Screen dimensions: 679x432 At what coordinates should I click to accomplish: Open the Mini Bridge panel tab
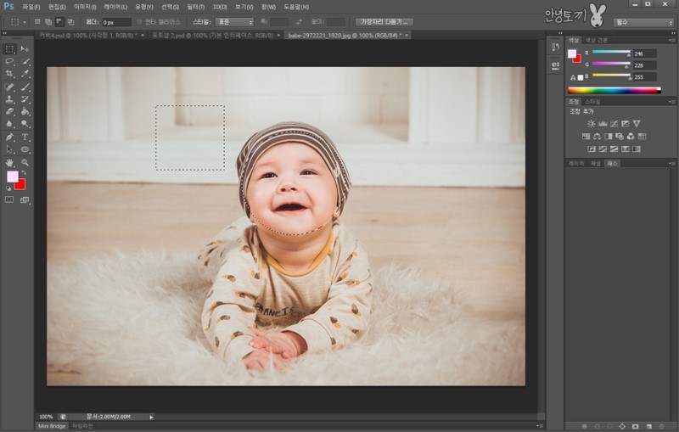tap(51, 425)
